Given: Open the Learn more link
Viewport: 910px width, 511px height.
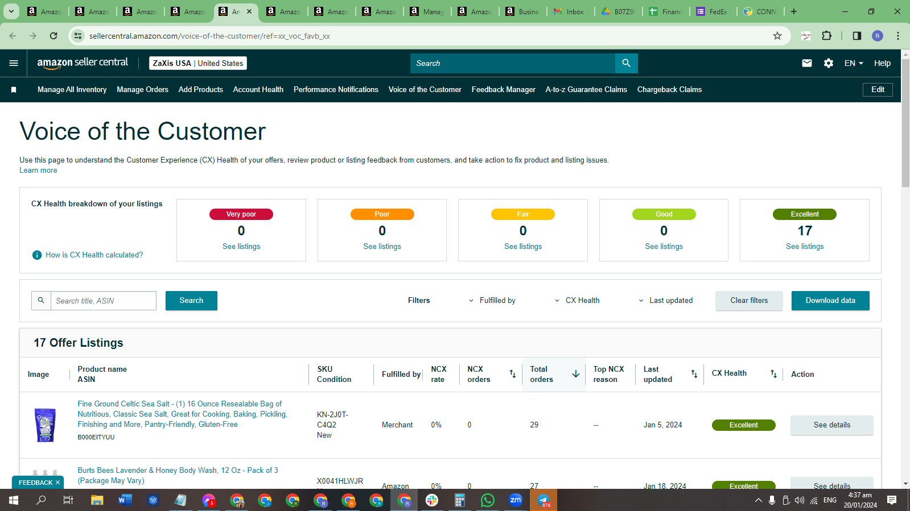Looking at the screenshot, I should (38, 171).
